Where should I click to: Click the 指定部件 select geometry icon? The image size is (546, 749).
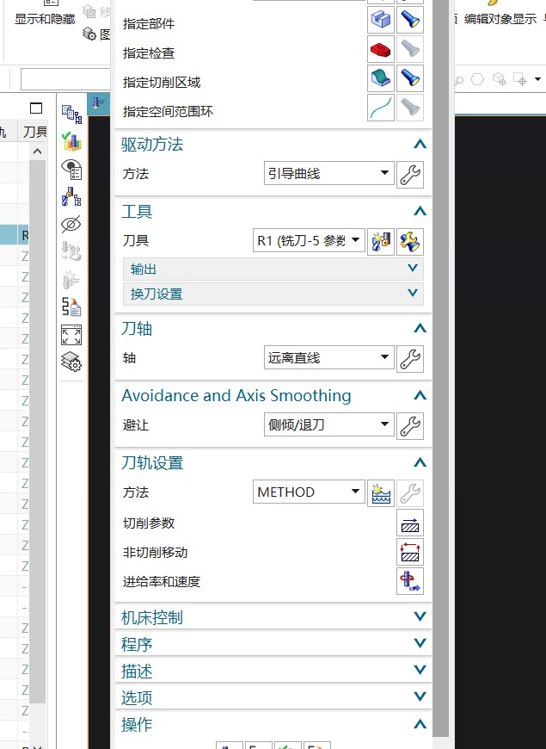point(380,20)
